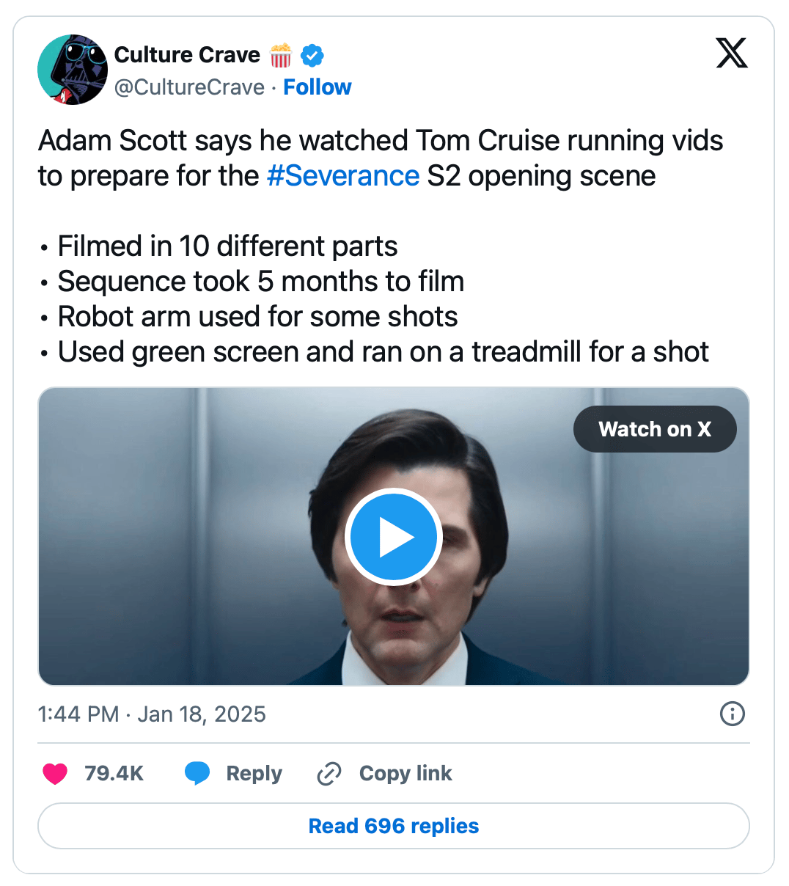
Task: Open the tweet info icon
Action: [732, 714]
